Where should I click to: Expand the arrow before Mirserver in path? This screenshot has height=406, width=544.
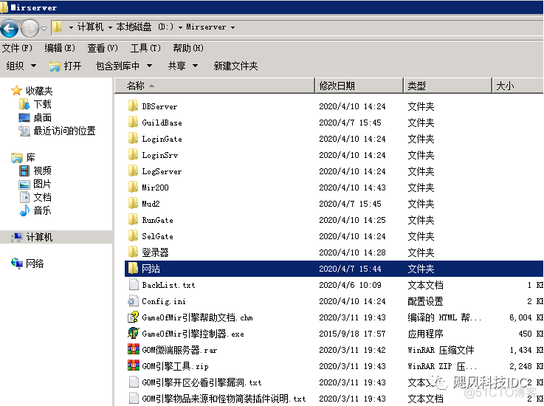coord(180,27)
